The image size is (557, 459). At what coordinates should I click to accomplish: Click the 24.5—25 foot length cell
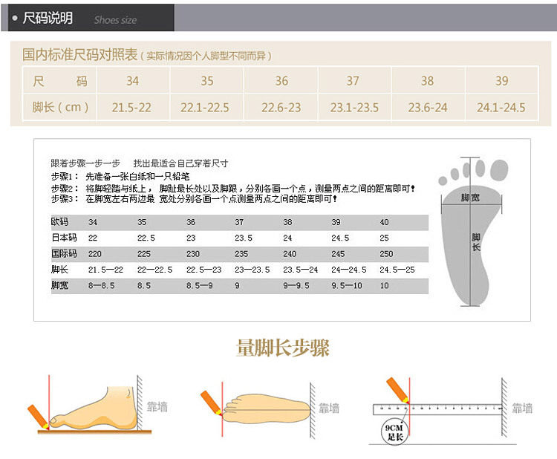click(x=397, y=270)
